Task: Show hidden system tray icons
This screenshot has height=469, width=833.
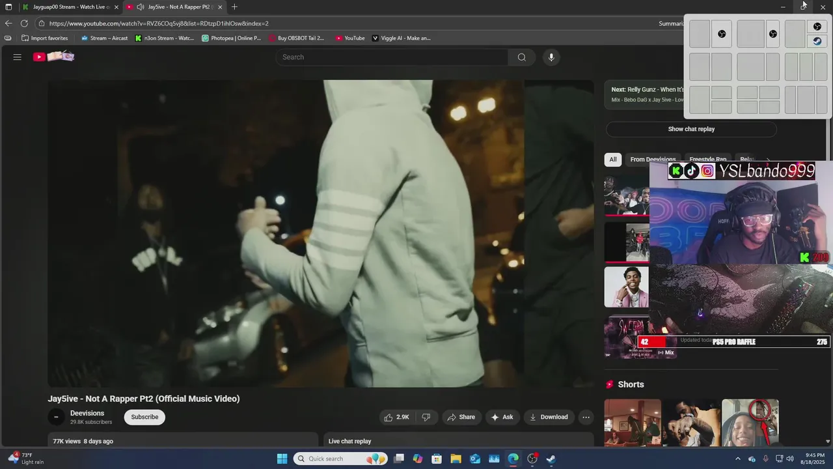Action: [x=737, y=459]
